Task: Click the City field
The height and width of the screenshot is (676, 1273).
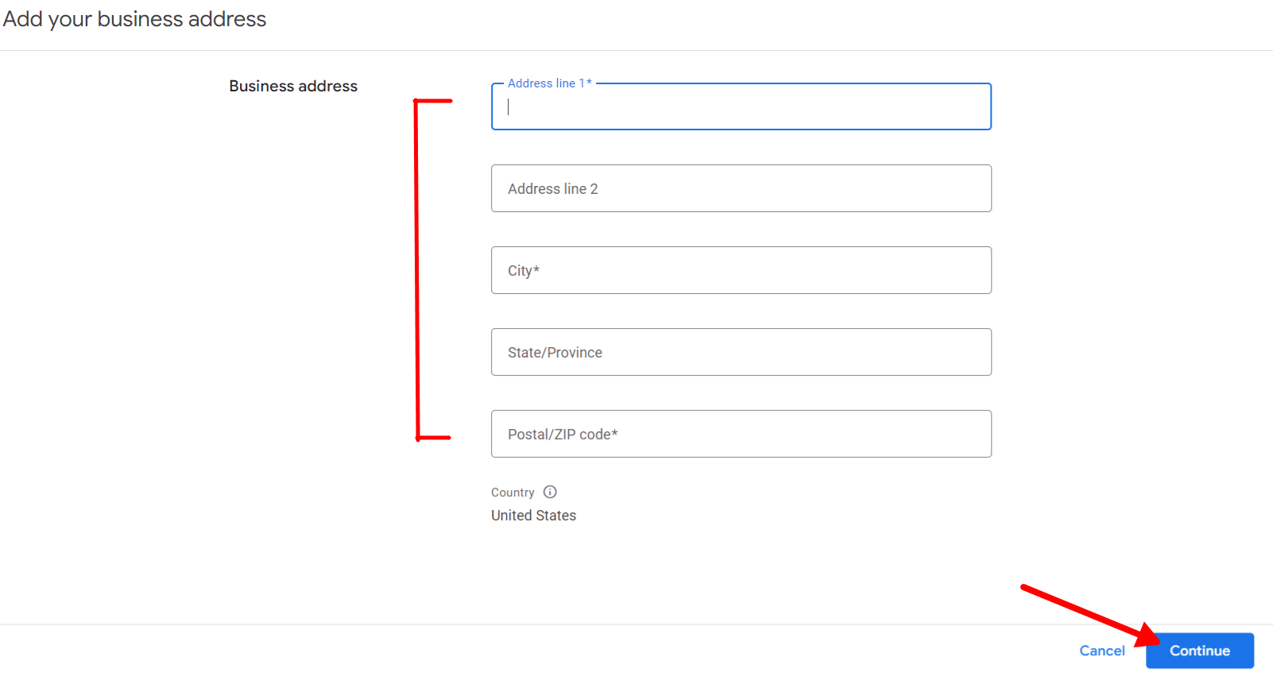Action: [739, 270]
